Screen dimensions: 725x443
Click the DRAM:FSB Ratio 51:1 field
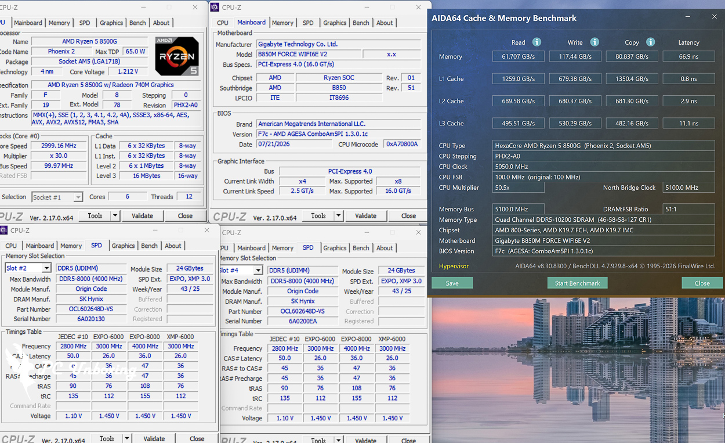click(x=688, y=209)
